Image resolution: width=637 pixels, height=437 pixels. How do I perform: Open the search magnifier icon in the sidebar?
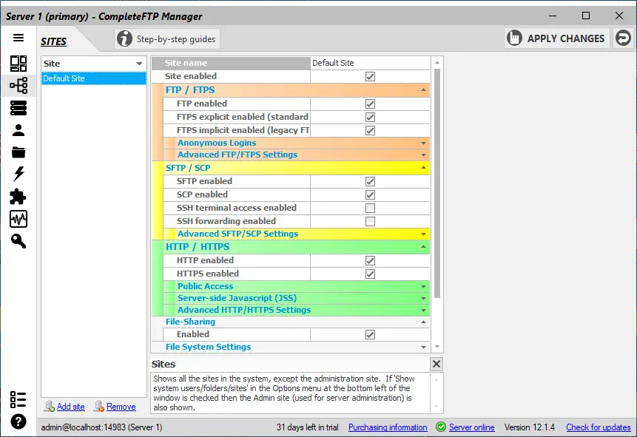[x=18, y=241]
